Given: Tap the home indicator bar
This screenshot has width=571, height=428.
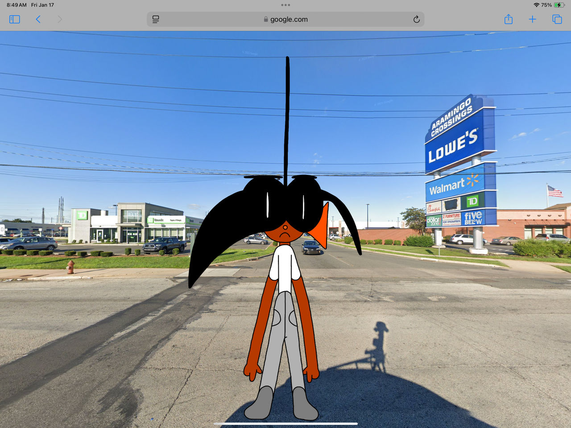Looking at the screenshot, I should pos(285,424).
